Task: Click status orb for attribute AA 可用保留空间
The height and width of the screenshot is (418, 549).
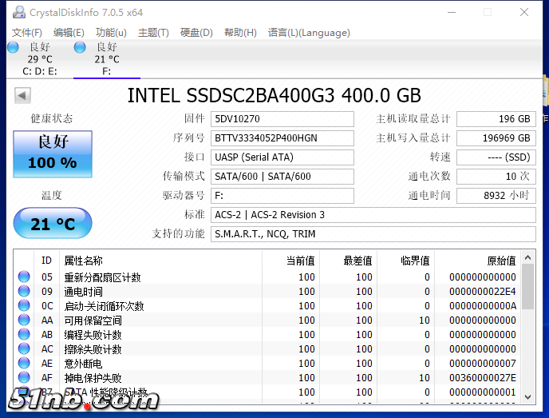Action: click(x=24, y=320)
